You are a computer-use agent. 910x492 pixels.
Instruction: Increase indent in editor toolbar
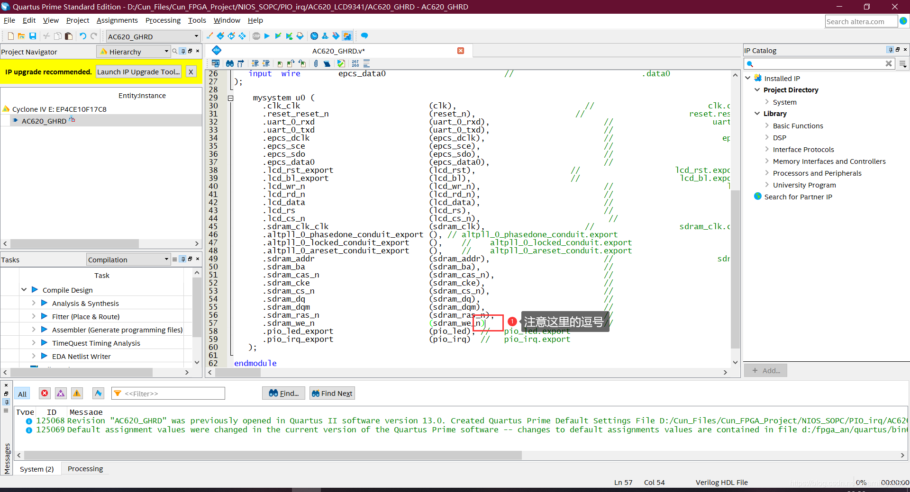[255, 63]
